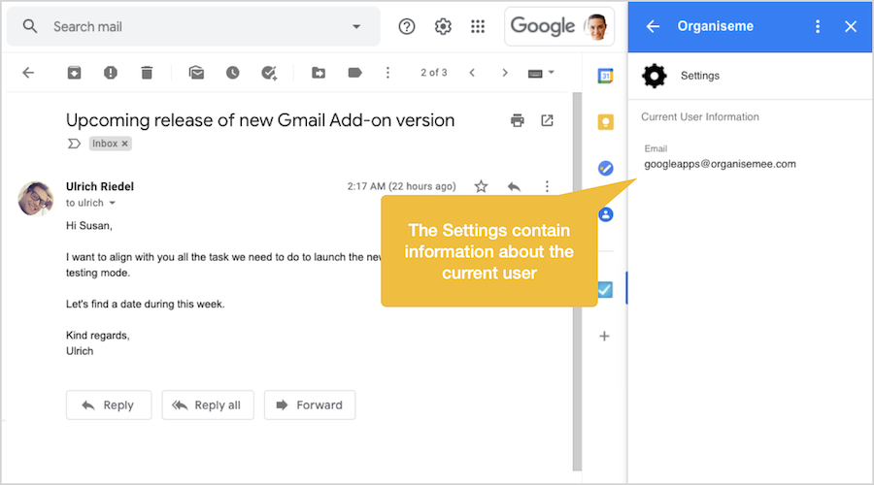Archive this email
874x485 pixels.
[x=74, y=73]
